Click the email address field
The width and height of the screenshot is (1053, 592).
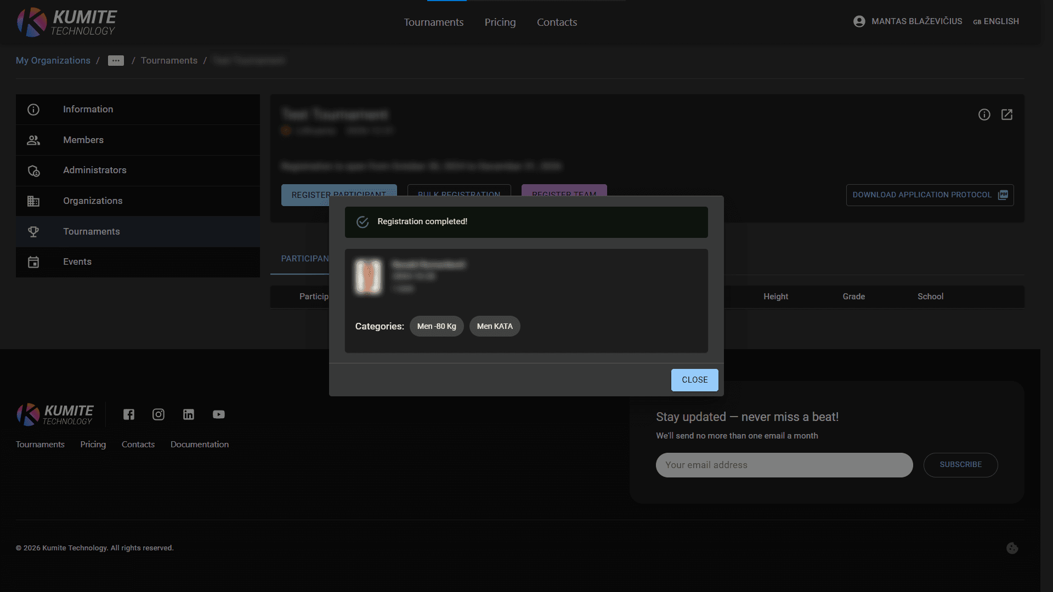coord(784,465)
